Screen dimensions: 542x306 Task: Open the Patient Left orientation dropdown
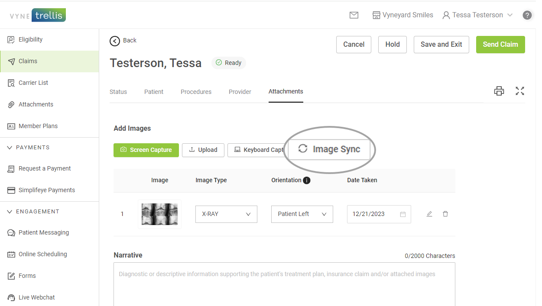(x=302, y=214)
